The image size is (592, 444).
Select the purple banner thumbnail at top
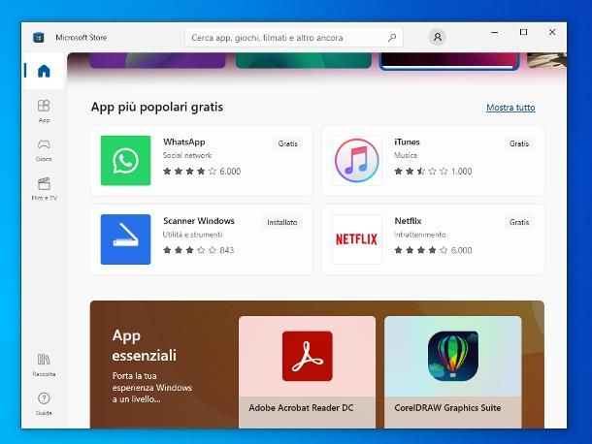(x=158, y=60)
